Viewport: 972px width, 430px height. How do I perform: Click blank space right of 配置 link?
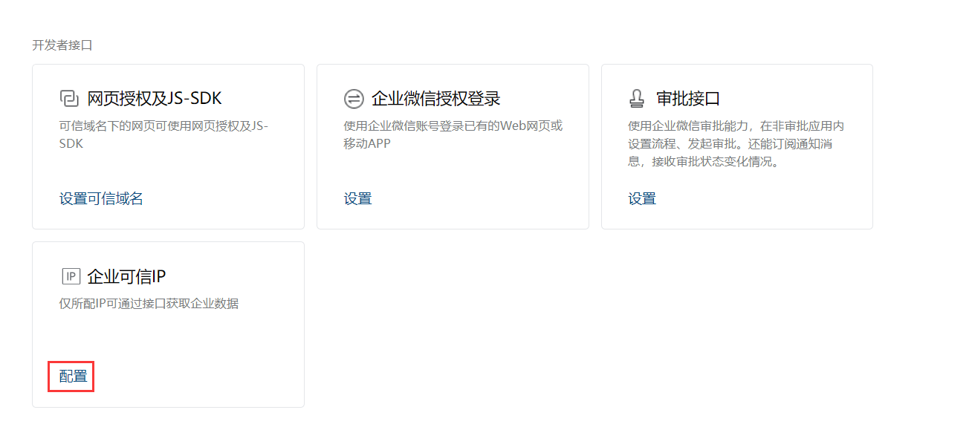193,377
